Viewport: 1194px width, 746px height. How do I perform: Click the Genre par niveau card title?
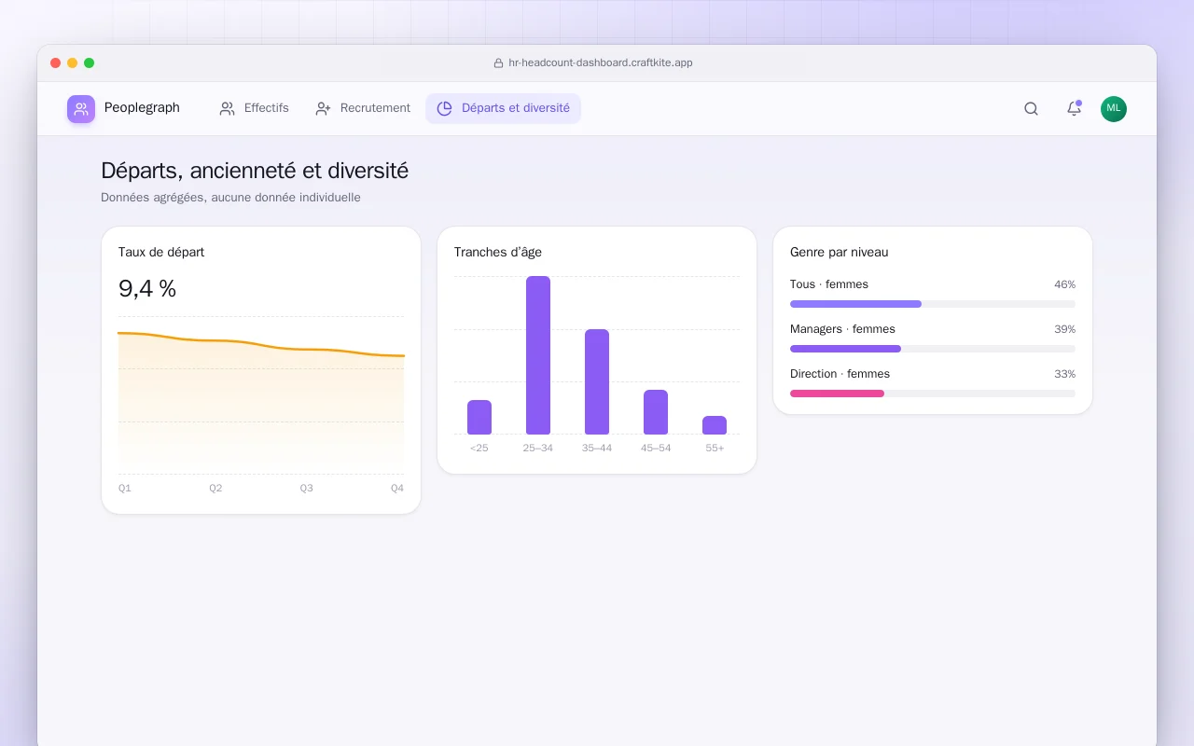pos(840,253)
